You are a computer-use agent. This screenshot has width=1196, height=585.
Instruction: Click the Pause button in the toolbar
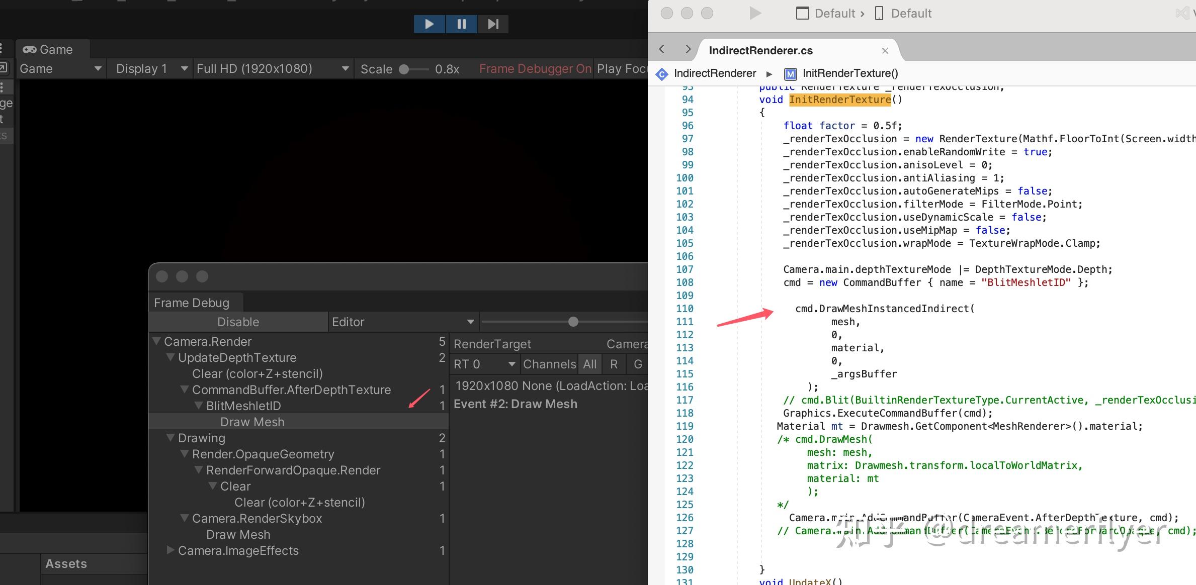[x=461, y=24]
